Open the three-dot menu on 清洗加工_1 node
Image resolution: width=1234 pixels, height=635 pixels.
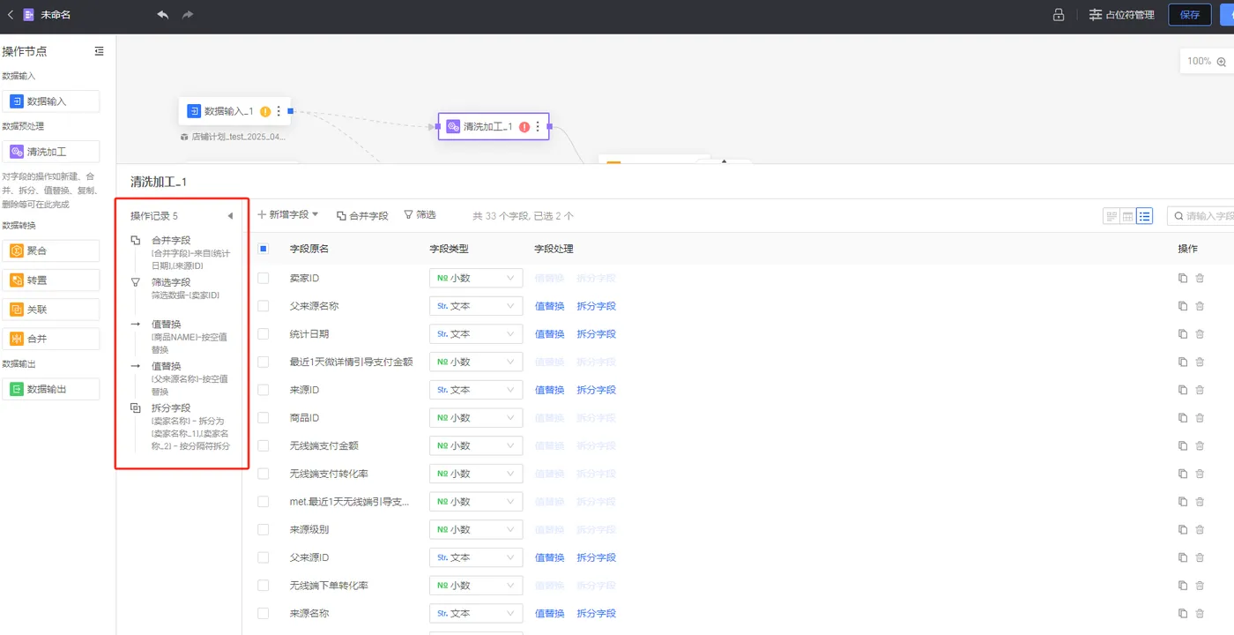tap(538, 127)
